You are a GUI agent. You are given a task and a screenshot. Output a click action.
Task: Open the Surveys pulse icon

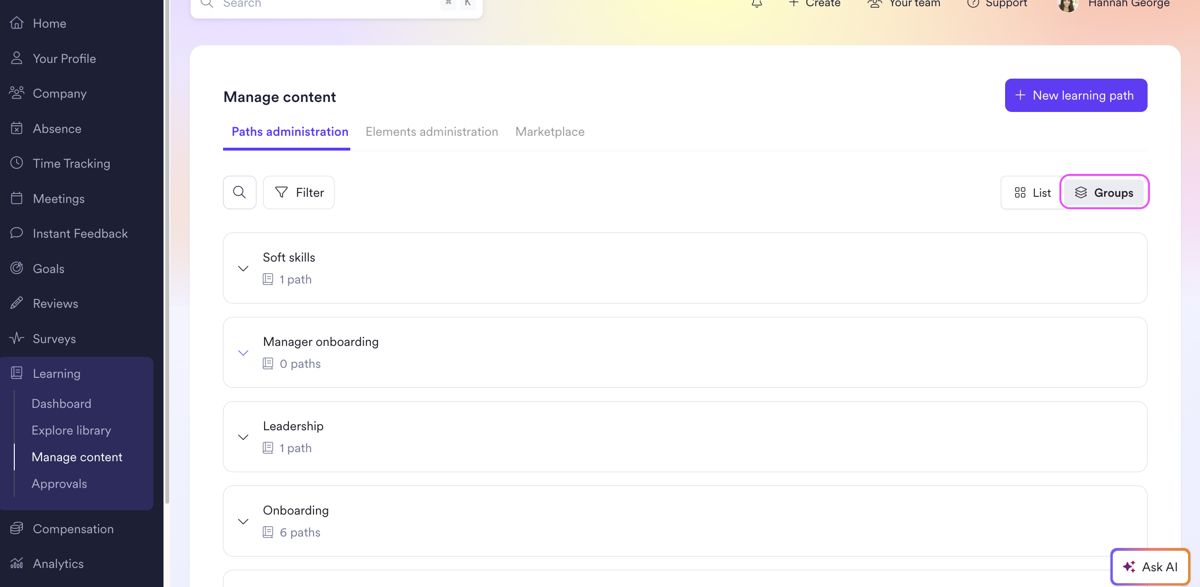17,338
